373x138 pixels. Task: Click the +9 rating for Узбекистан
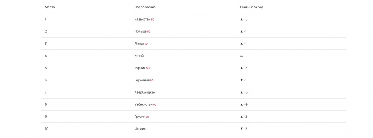pyautogui.click(x=246, y=104)
